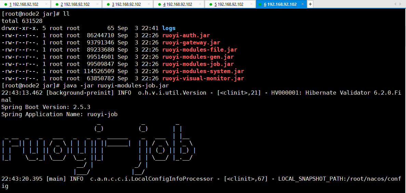Click the file size 114526509
Viewport: 406px width, 193px height.
(99, 71)
